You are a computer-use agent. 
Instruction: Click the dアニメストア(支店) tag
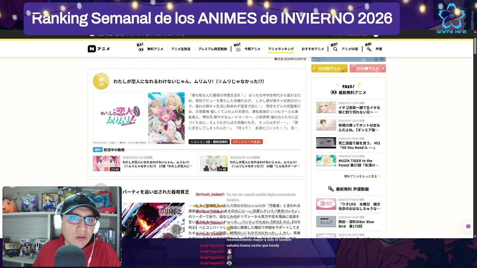pyautogui.click(x=247, y=142)
